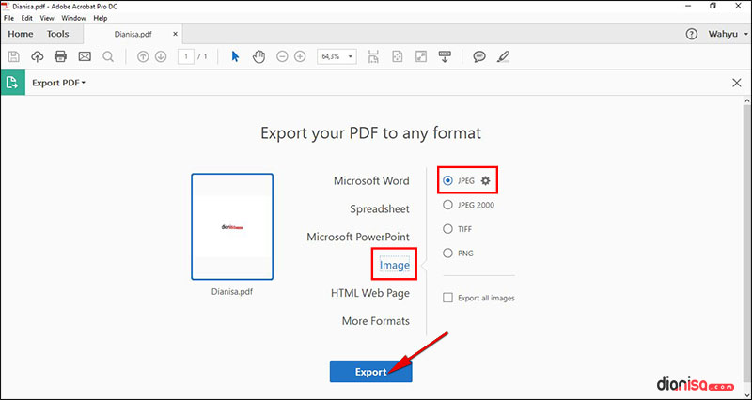Open the View menu
The image size is (752, 400).
click(47, 18)
